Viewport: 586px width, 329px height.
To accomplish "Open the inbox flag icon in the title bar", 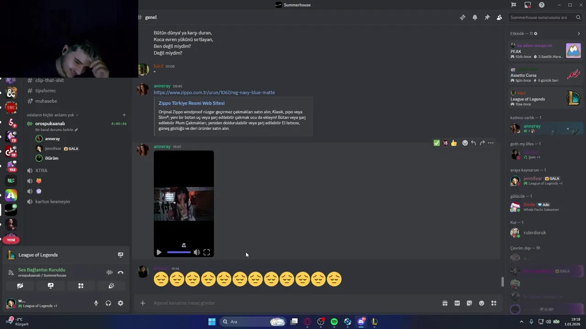I will [x=514, y=5].
